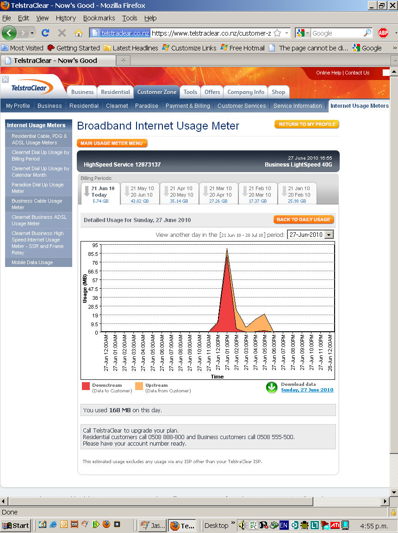Click the search magnifier icon in the search bar
Image resolution: width=398 pixels, height=533 pixels.
point(367,33)
